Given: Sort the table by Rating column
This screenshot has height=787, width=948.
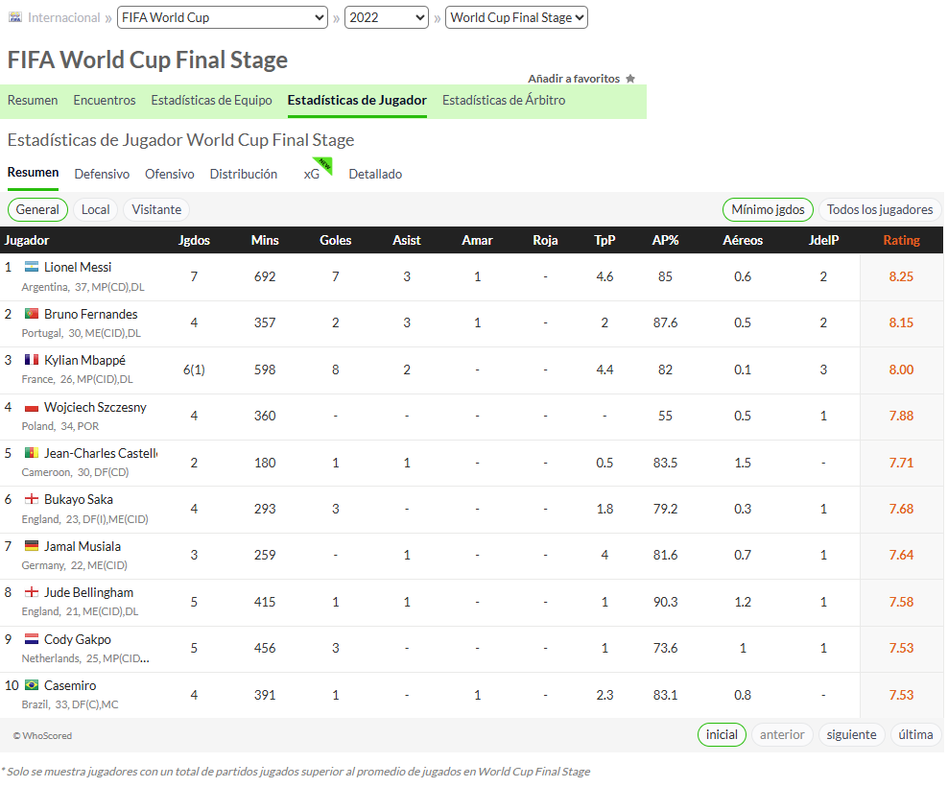Looking at the screenshot, I should 901,240.
